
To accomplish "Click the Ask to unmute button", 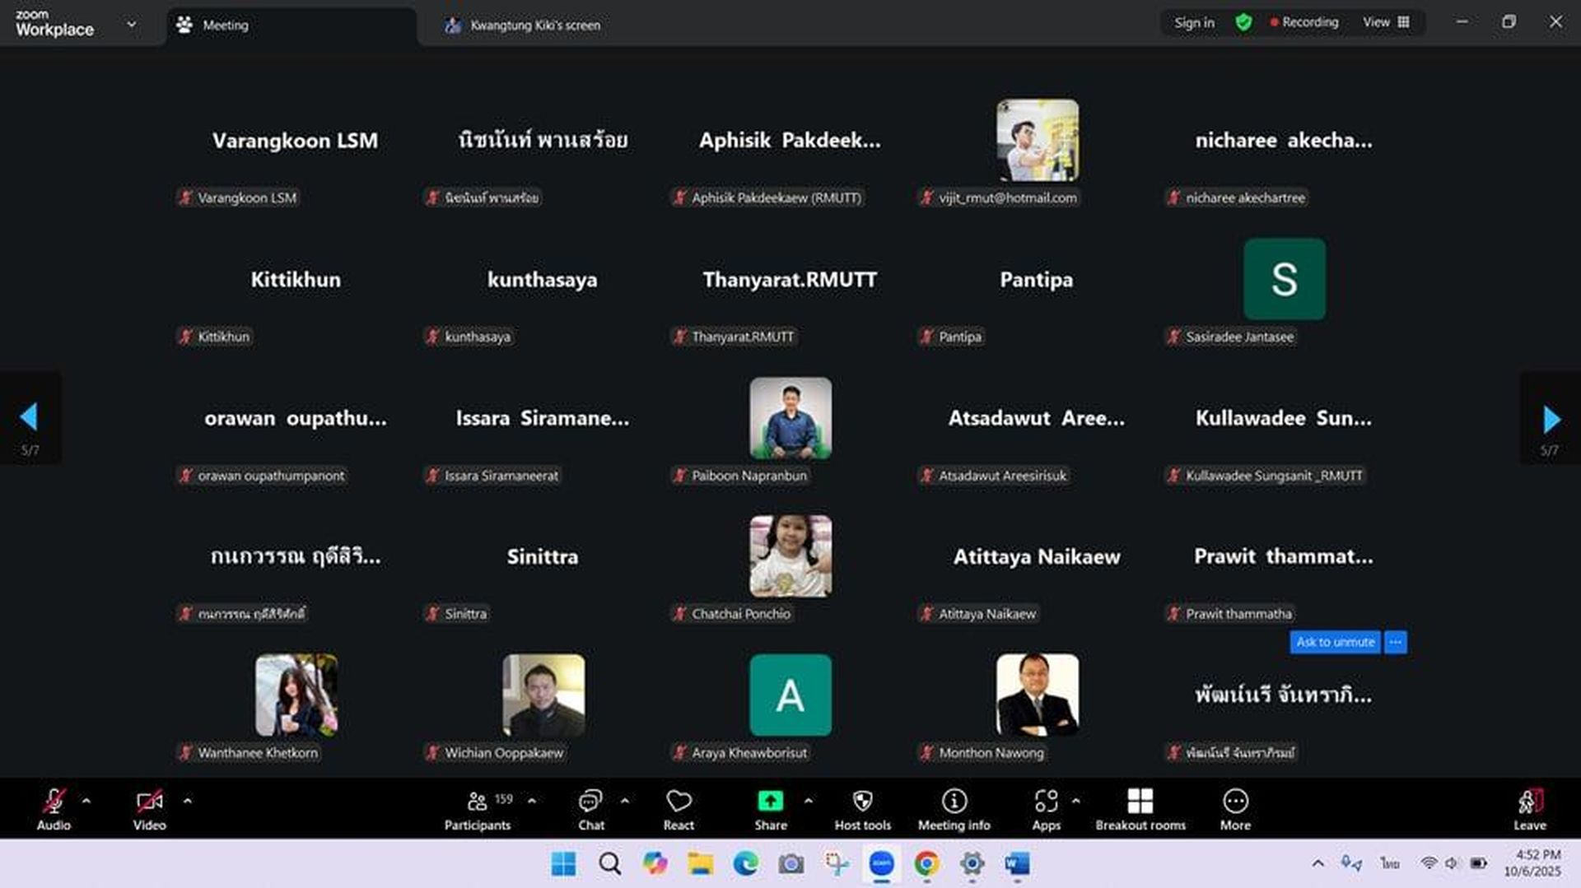I will (1335, 642).
